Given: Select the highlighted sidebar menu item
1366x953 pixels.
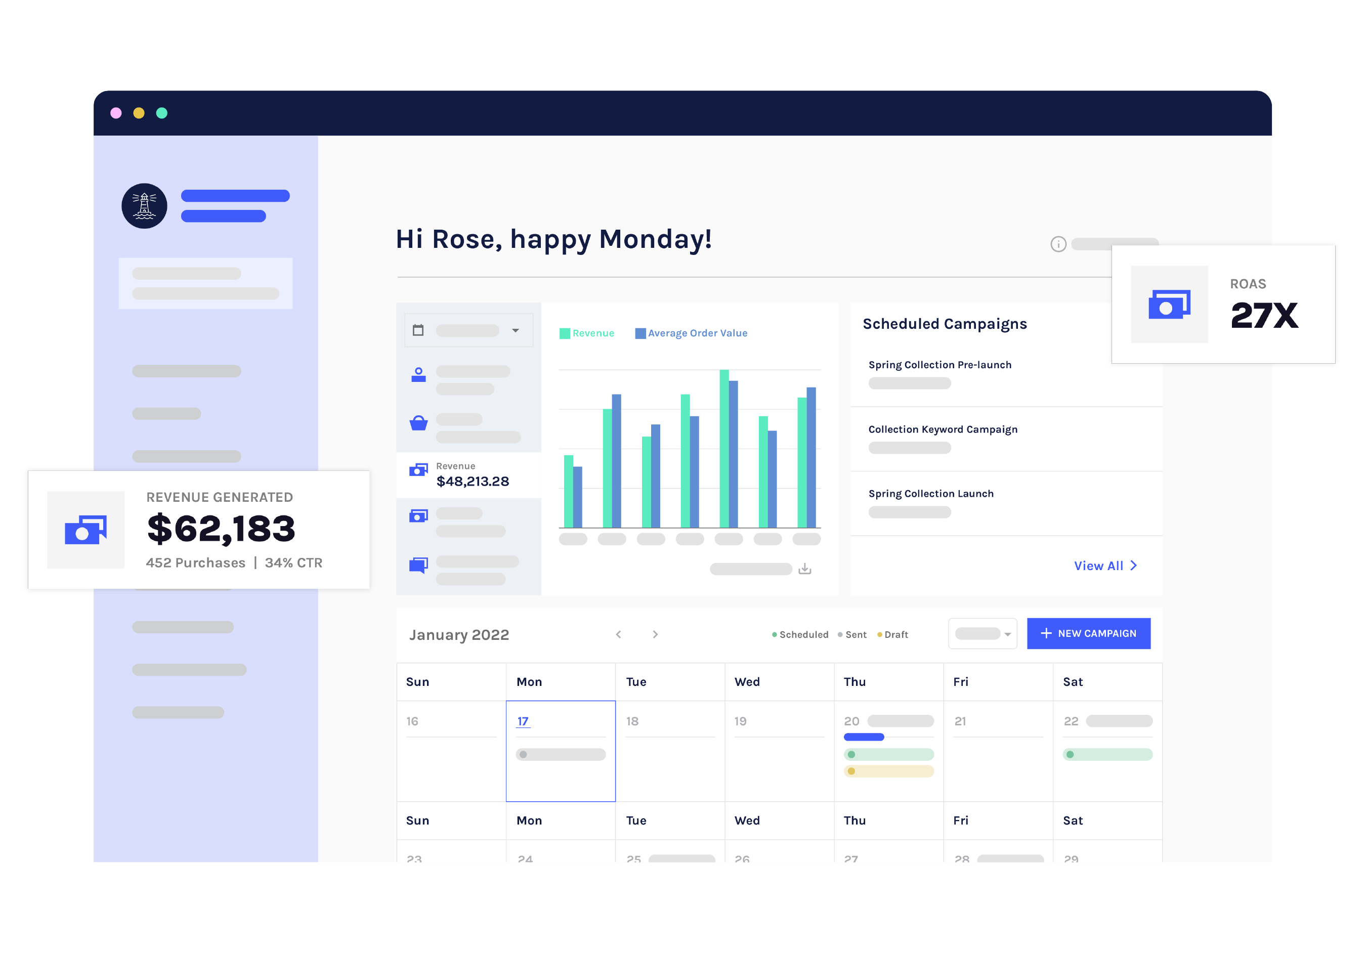Looking at the screenshot, I should (205, 284).
